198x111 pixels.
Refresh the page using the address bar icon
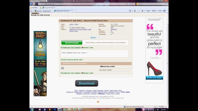click(131, 4)
